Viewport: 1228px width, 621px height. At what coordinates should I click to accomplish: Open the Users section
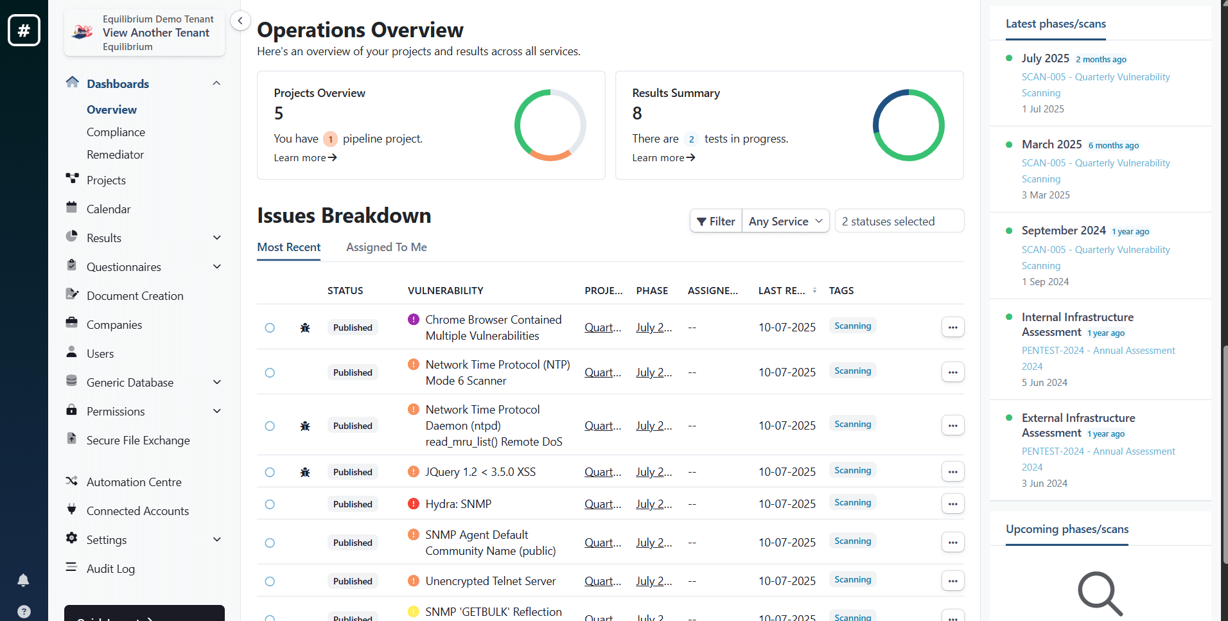coord(101,353)
